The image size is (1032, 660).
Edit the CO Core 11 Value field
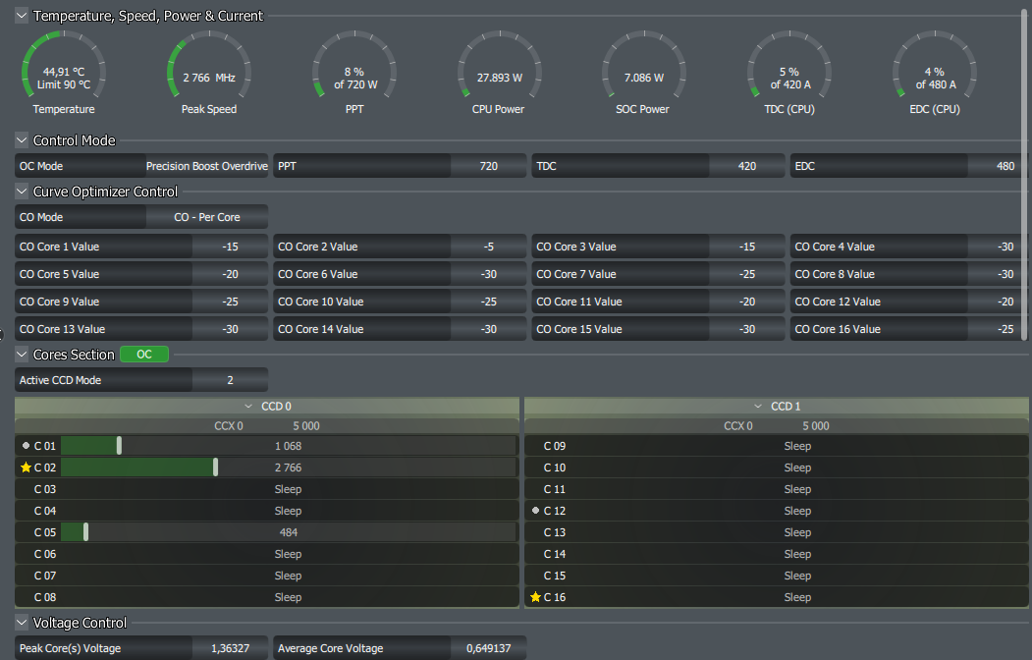coord(747,302)
